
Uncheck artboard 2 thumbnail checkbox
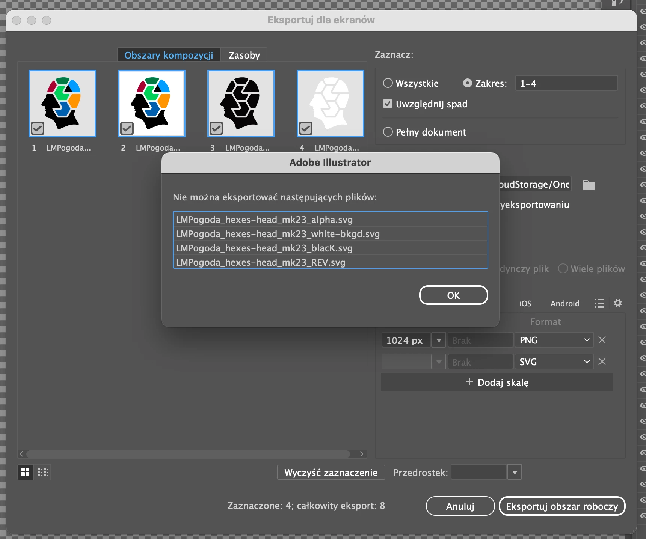click(127, 128)
